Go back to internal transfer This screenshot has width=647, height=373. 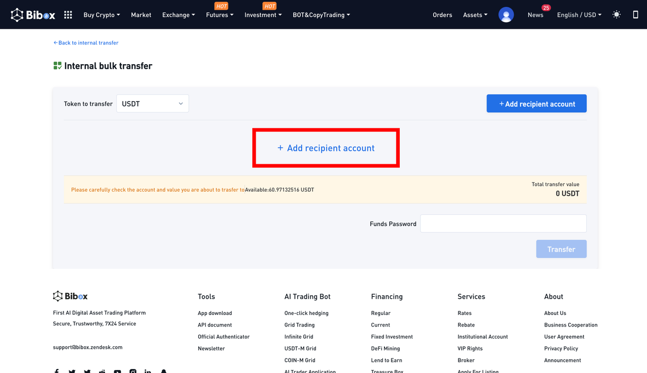pos(86,43)
